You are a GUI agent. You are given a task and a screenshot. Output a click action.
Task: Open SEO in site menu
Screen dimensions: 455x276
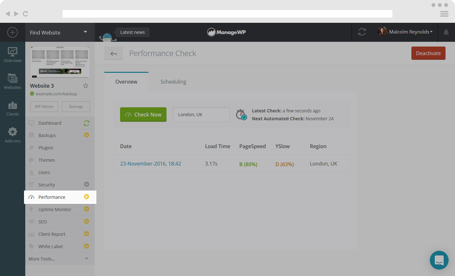60,222
